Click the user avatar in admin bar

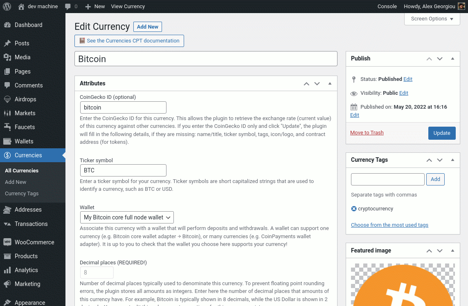point(461,6)
